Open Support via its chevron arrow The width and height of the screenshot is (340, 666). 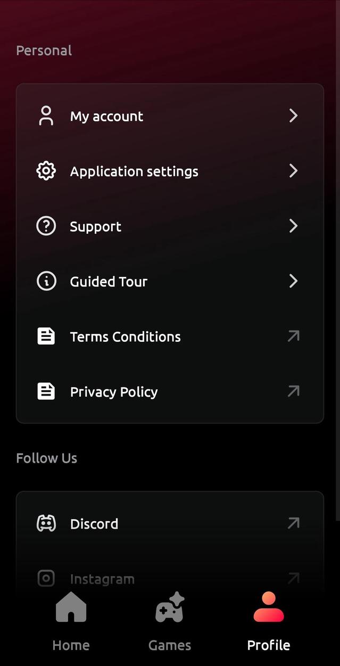coord(293,226)
